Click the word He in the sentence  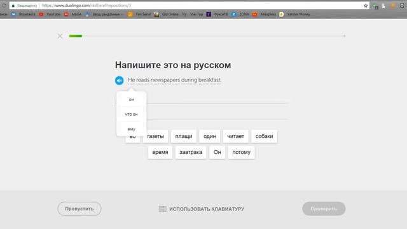(132, 80)
